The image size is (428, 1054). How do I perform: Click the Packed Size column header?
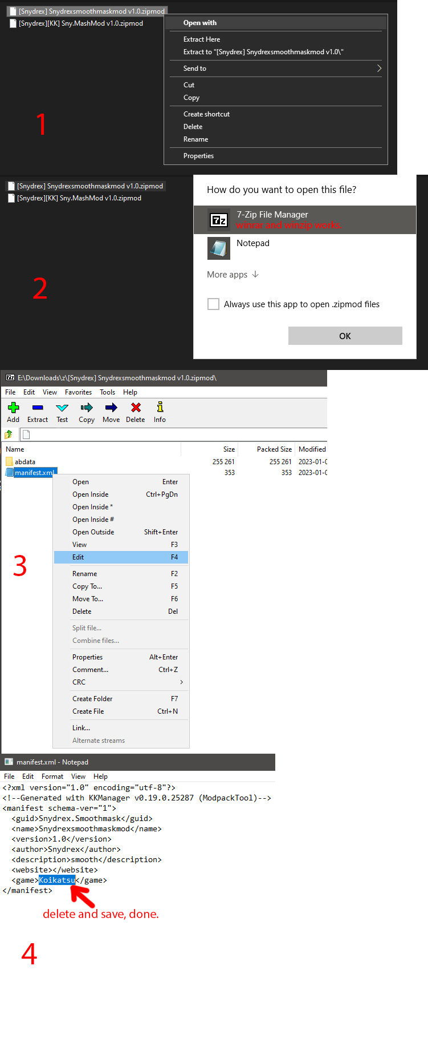[x=274, y=449]
